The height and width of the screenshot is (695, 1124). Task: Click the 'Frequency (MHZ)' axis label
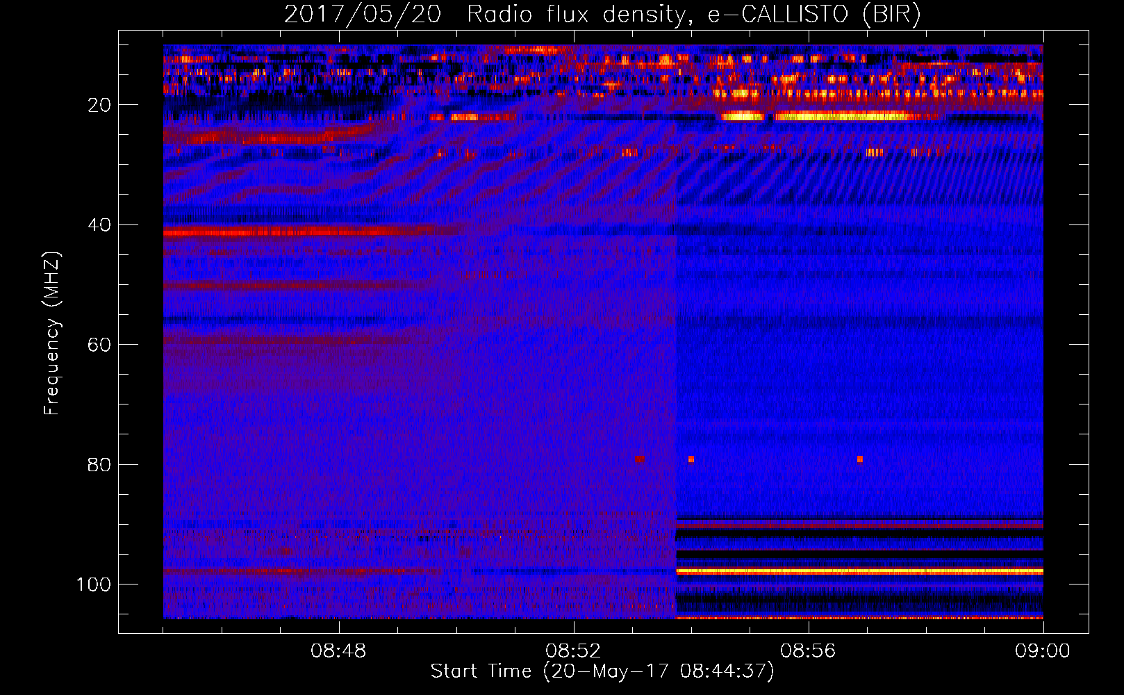tap(53, 333)
